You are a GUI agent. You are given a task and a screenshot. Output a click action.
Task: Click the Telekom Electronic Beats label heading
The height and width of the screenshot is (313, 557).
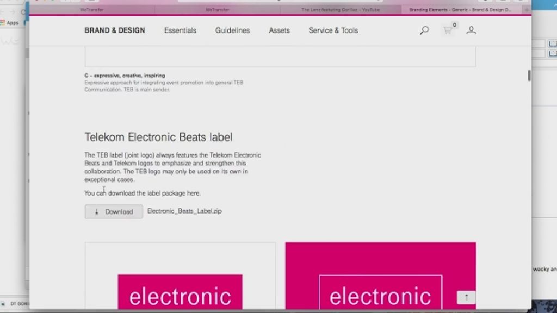[158, 137]
